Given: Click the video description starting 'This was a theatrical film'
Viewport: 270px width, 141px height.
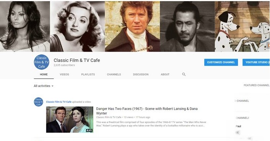Looking at the screenshot, I should click(x=151, y=124).
